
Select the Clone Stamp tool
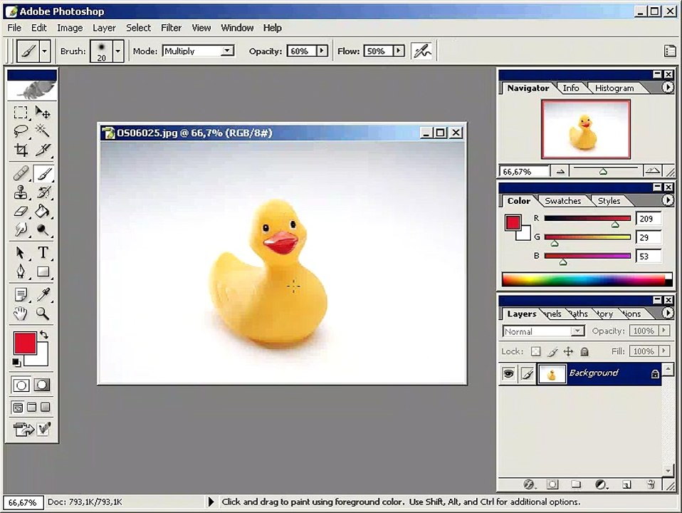21,192
